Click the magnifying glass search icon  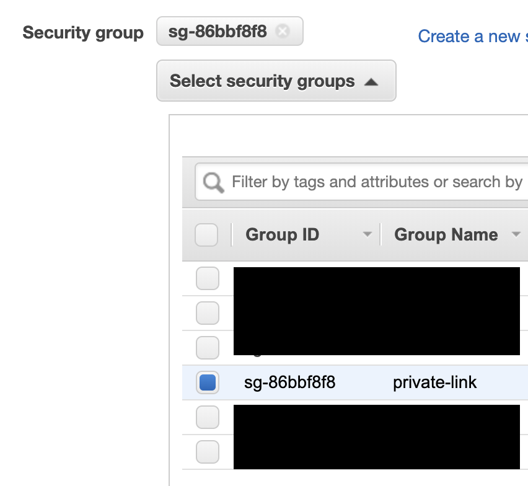pyautogui.click(x=213, y=182)
